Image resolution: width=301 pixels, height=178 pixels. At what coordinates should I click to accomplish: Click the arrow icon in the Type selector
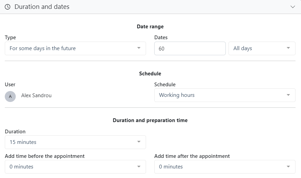[x=139, y=48]
